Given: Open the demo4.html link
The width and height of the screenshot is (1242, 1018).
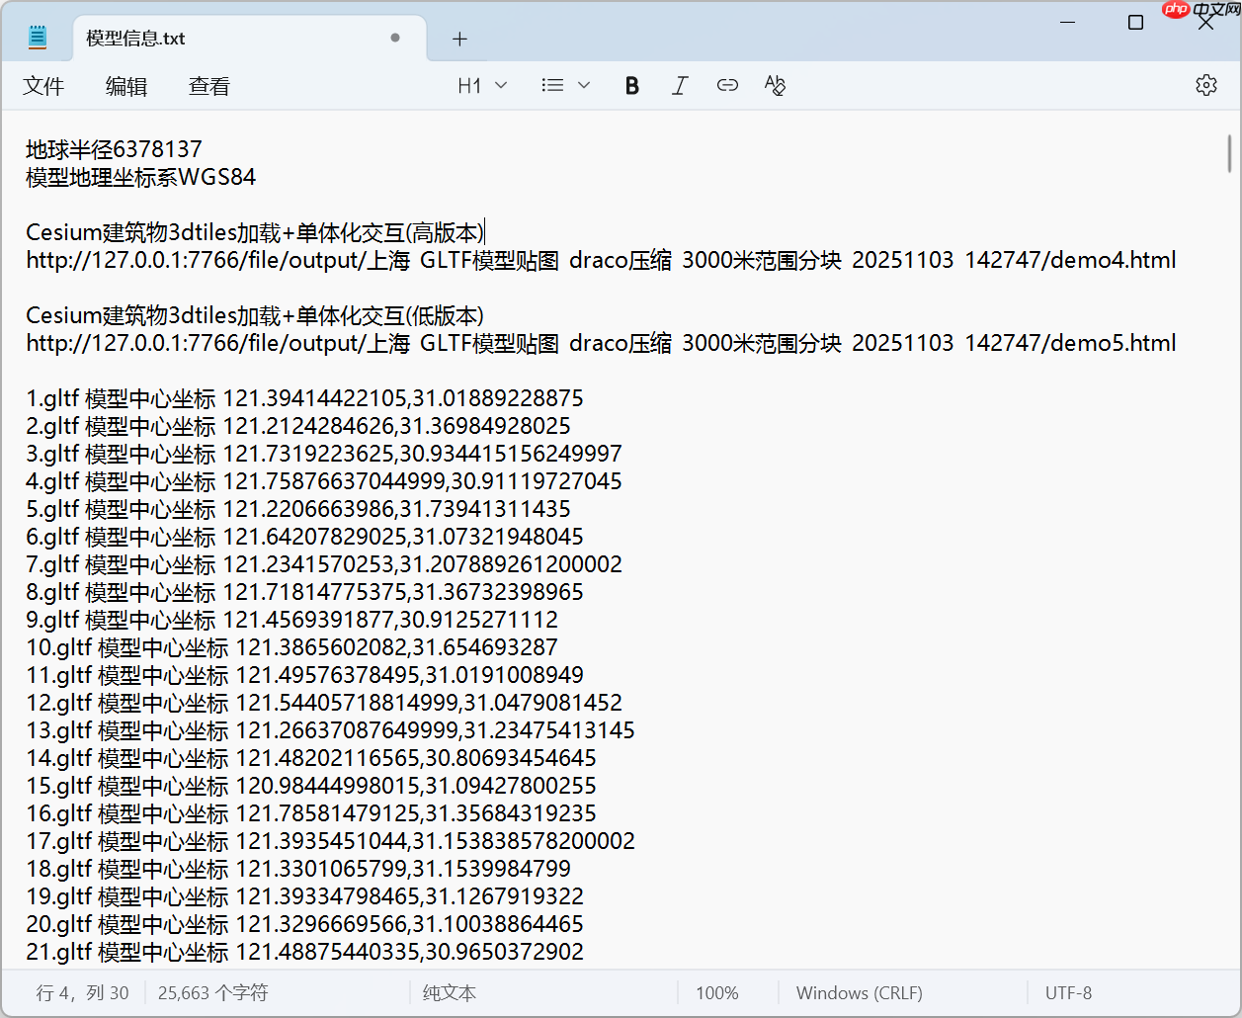Looking at the screenshot, I should tap(601, 260).
